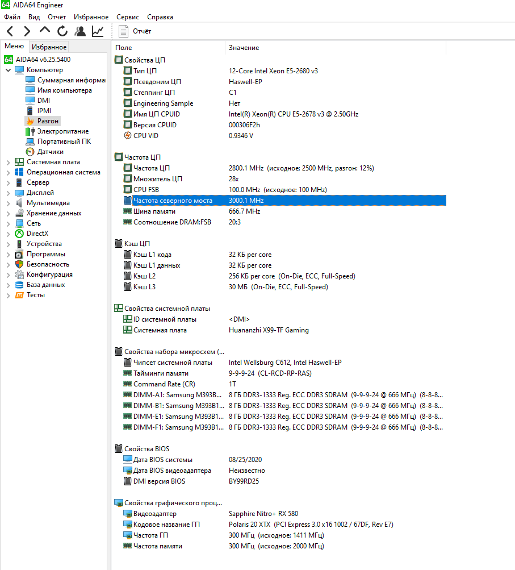Click the Конфигурация gear icon
The height and width of the screenshot is (570, 515).
point(19,274)
